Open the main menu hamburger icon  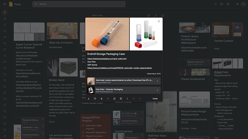5,4
